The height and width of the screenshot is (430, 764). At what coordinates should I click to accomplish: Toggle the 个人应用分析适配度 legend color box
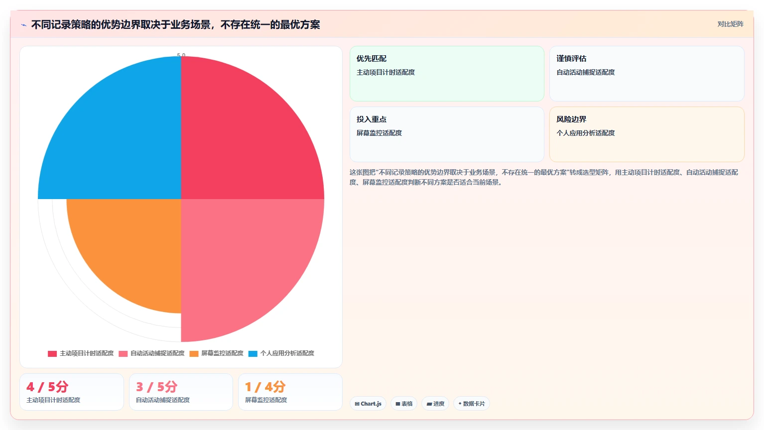pos(253,354)
